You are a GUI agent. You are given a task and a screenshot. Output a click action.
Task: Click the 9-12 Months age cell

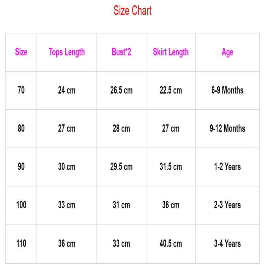[x=228, y=129]
